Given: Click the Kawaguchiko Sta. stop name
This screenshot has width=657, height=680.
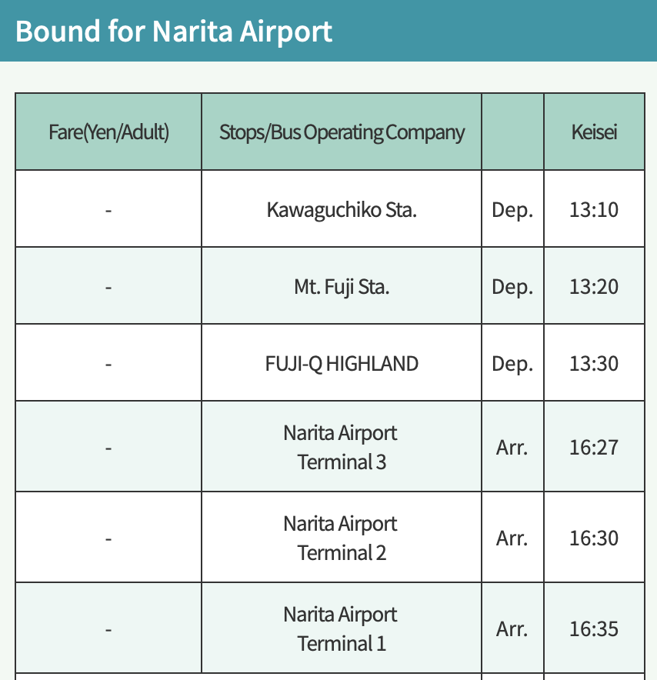Looking at the screenshot, I should click(342, 209).
